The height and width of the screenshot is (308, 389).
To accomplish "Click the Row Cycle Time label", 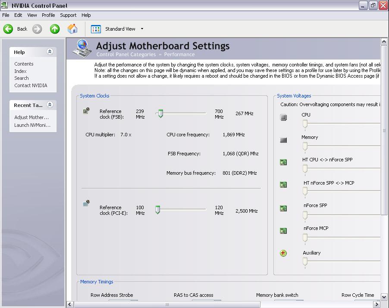I will [x=358, y=295].
